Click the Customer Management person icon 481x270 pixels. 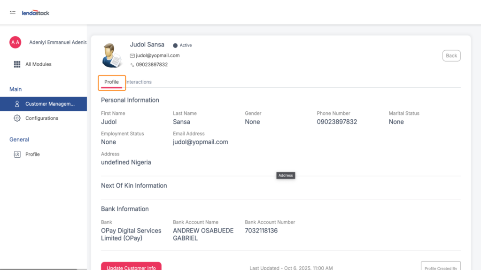tap(17, 104)
